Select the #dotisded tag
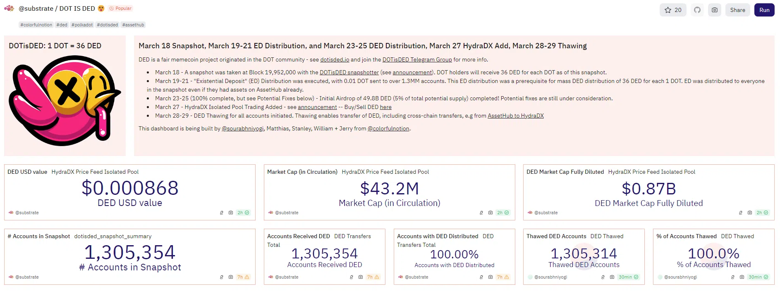780x291 pixels. (x=108, y=25)
